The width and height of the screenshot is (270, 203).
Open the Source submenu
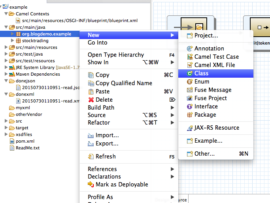(x=129, y=115)
